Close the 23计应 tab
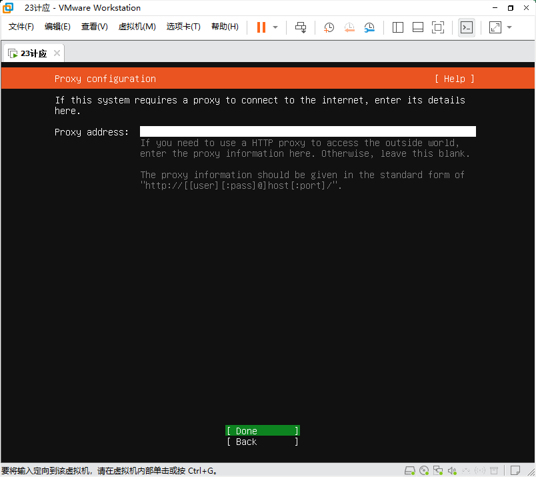The width and height of the screenshot is (536, 477). click(57, 53)
